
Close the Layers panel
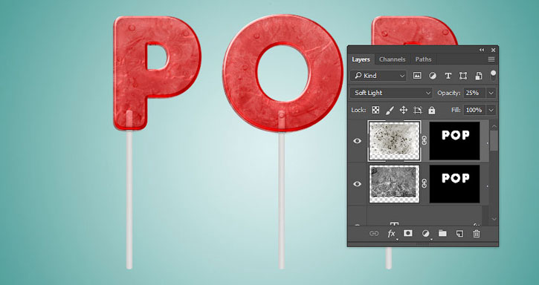tap(494, 50)
